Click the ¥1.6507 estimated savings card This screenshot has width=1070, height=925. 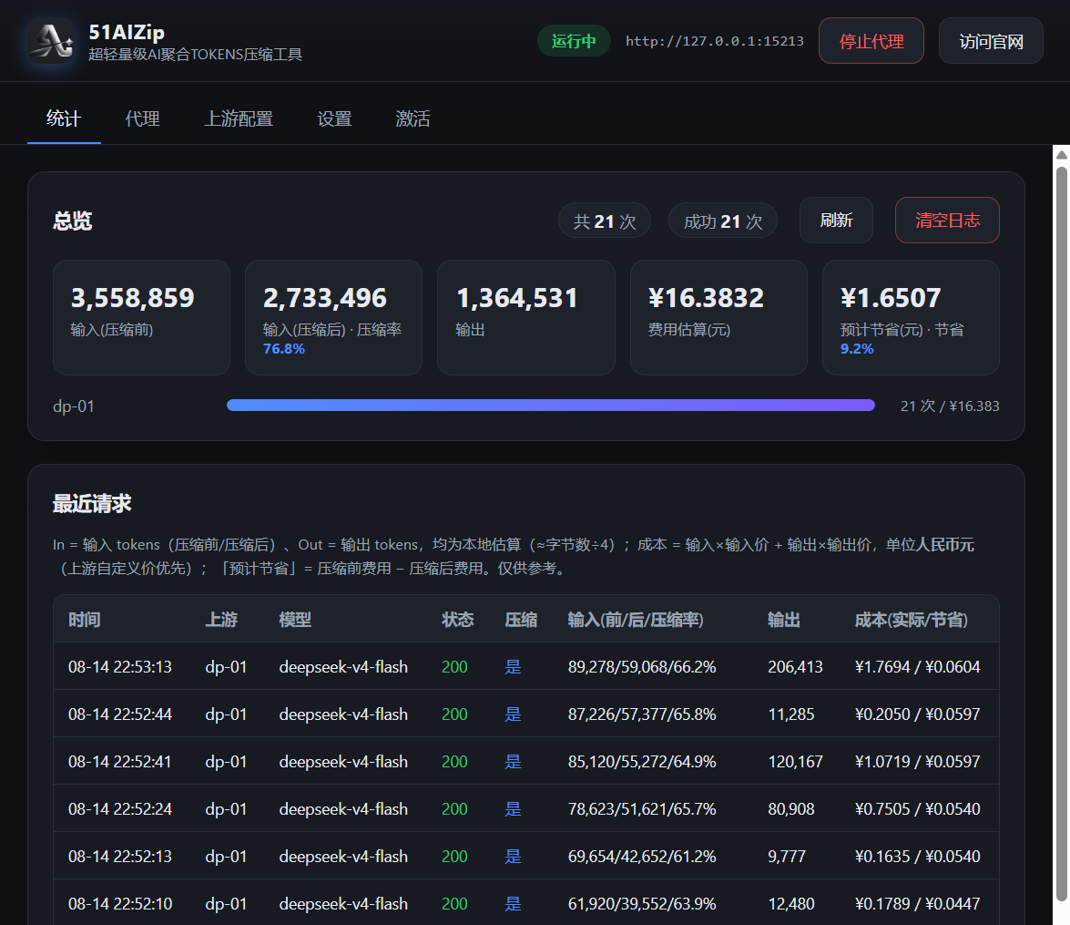click(x=911, y=317)
